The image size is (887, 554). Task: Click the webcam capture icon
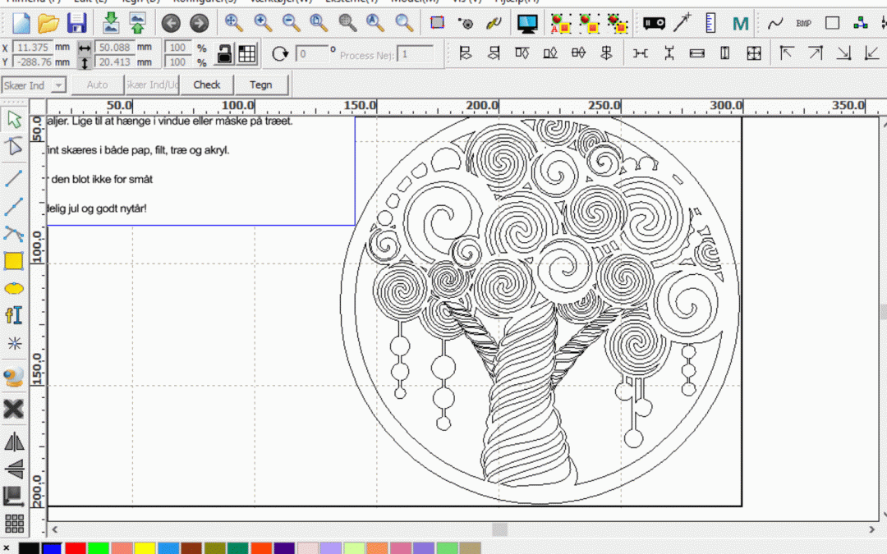pos(14,377)
